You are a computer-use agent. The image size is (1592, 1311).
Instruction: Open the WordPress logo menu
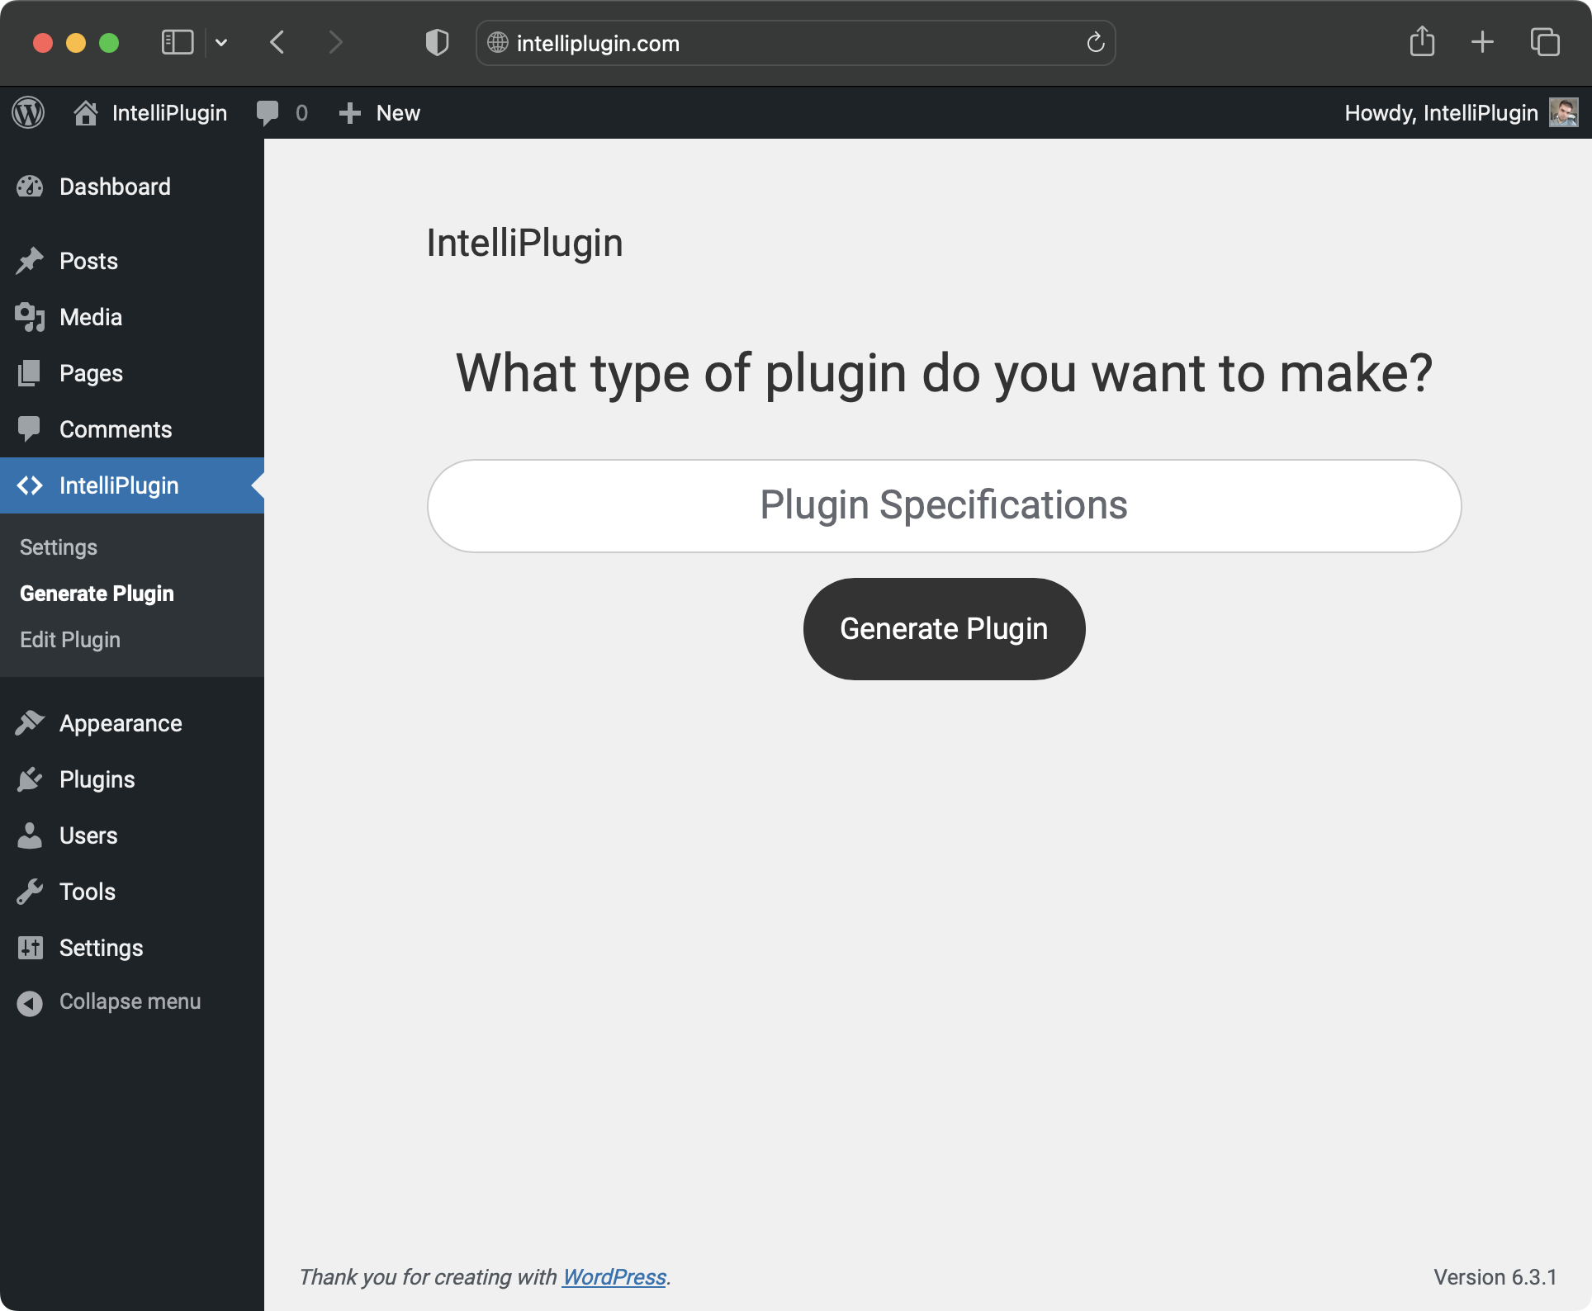[29, 113]
